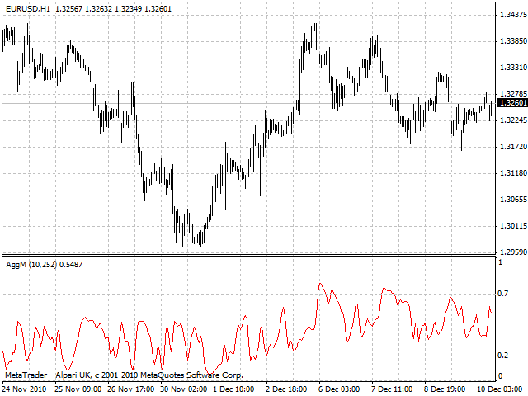528x396 pixels.
Task: Select the 30 Nov 02:00 time label
Action: tap(185, 388)
